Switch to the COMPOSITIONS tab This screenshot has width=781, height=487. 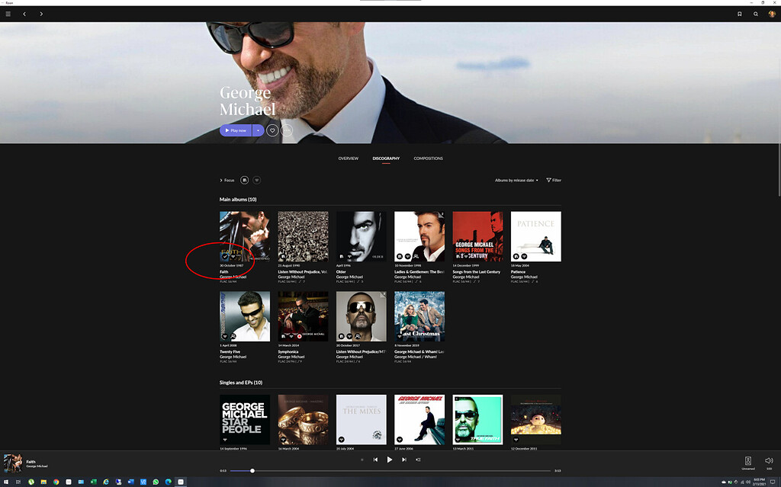pyautogui.click(x=429, y=159)
